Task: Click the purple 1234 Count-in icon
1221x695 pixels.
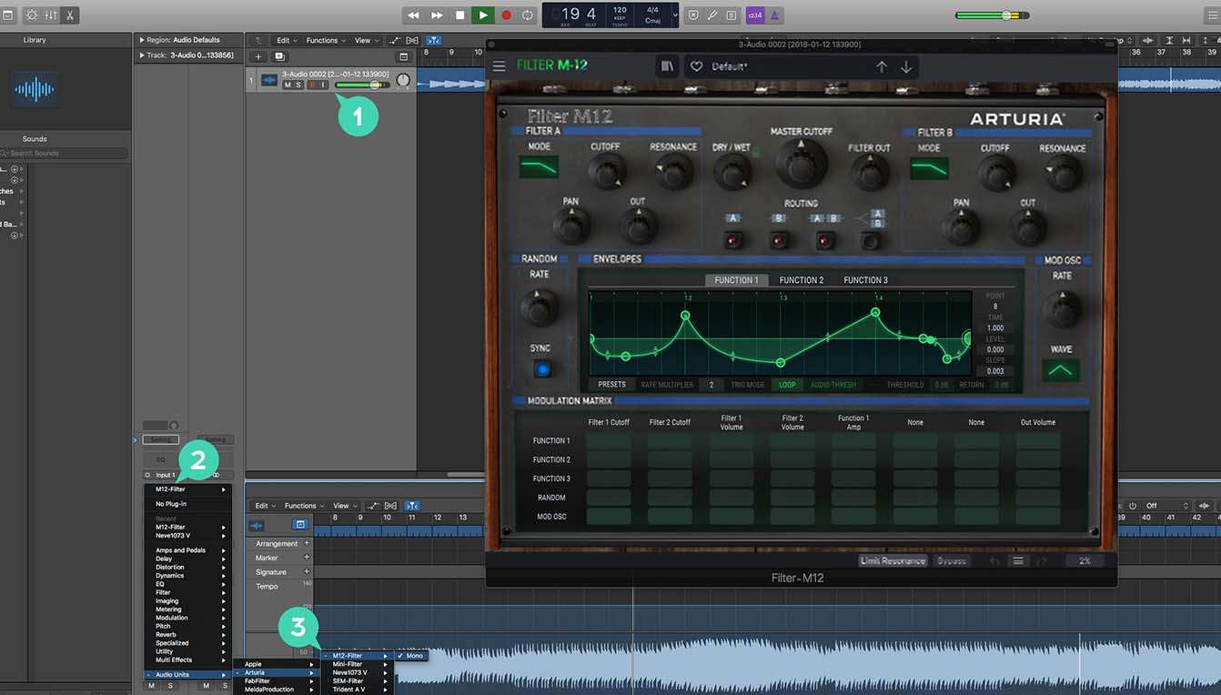Action: tap(754, 15)
